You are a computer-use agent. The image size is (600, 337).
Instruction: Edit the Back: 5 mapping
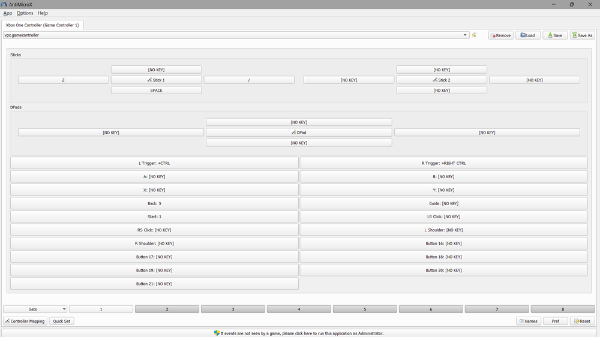(x=154, y=203)
